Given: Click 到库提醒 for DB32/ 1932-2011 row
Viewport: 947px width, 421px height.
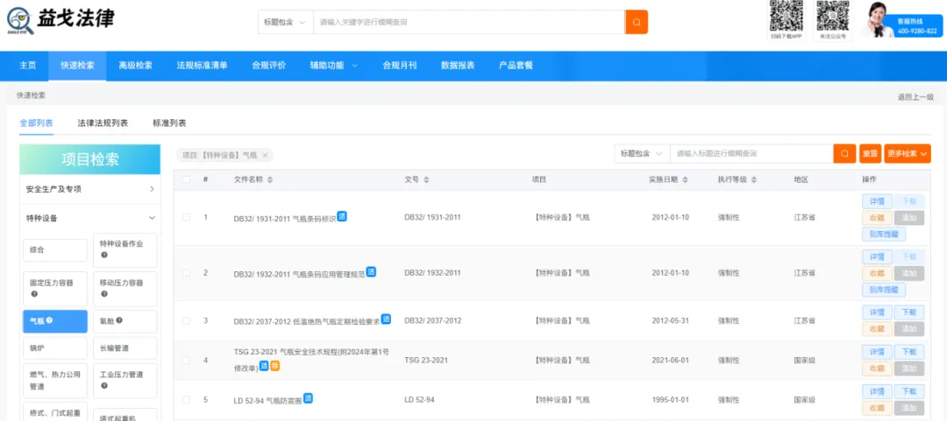Looking at the screenshot, I should click(x=884, y=290).
